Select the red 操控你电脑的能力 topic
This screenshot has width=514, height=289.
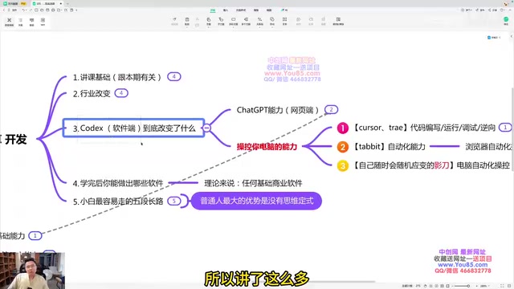pyautogui.click(x=267, y=146)
